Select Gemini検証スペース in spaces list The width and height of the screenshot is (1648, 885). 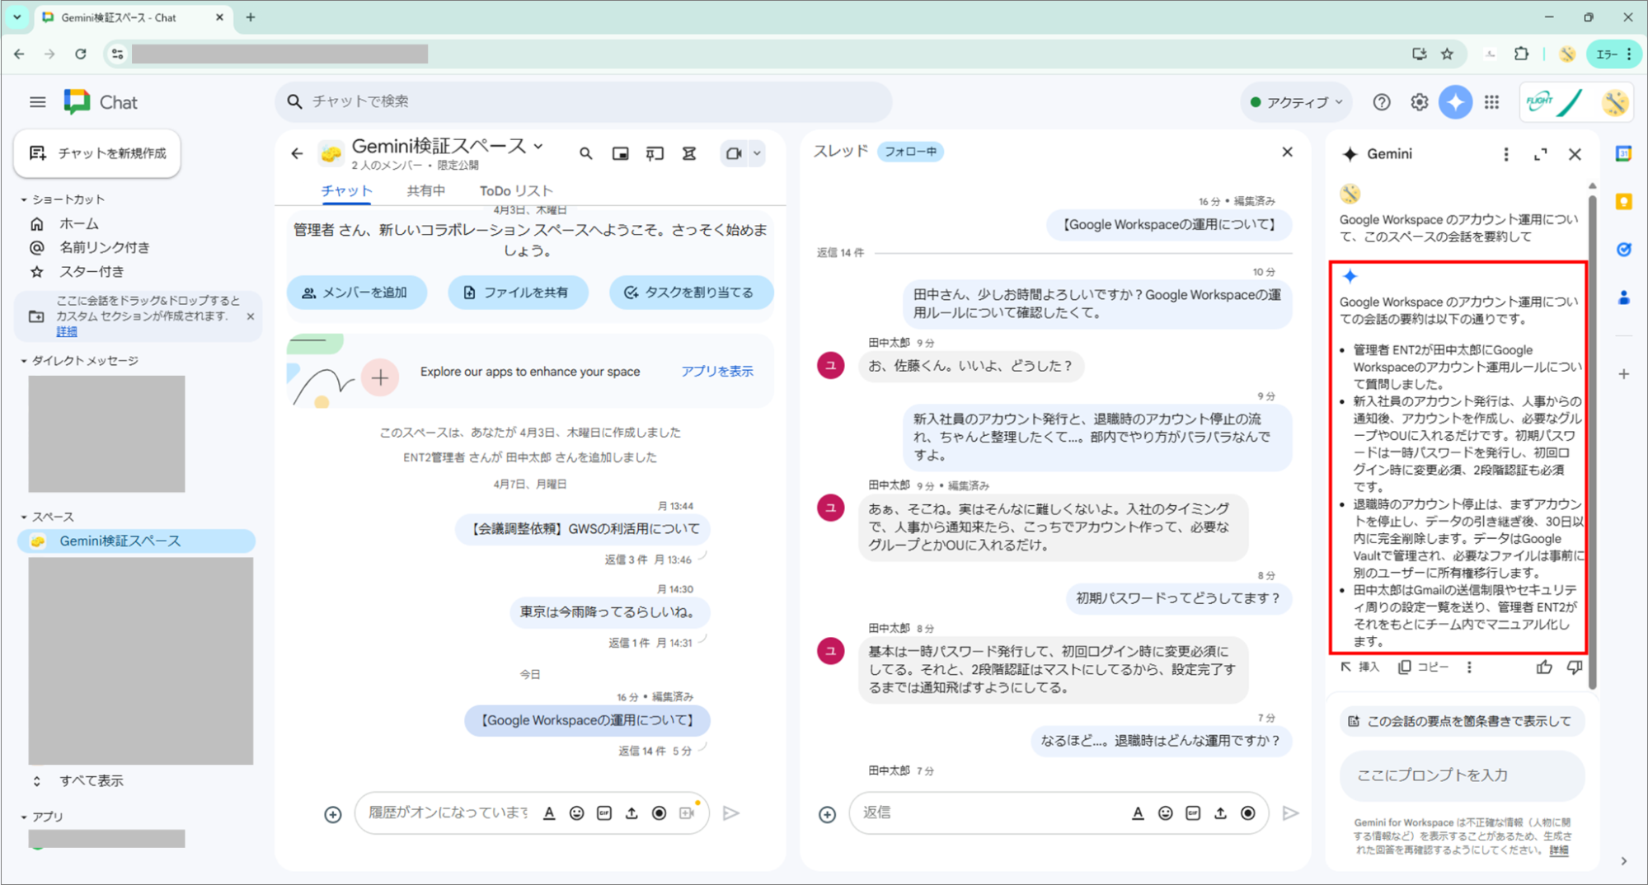136,541
